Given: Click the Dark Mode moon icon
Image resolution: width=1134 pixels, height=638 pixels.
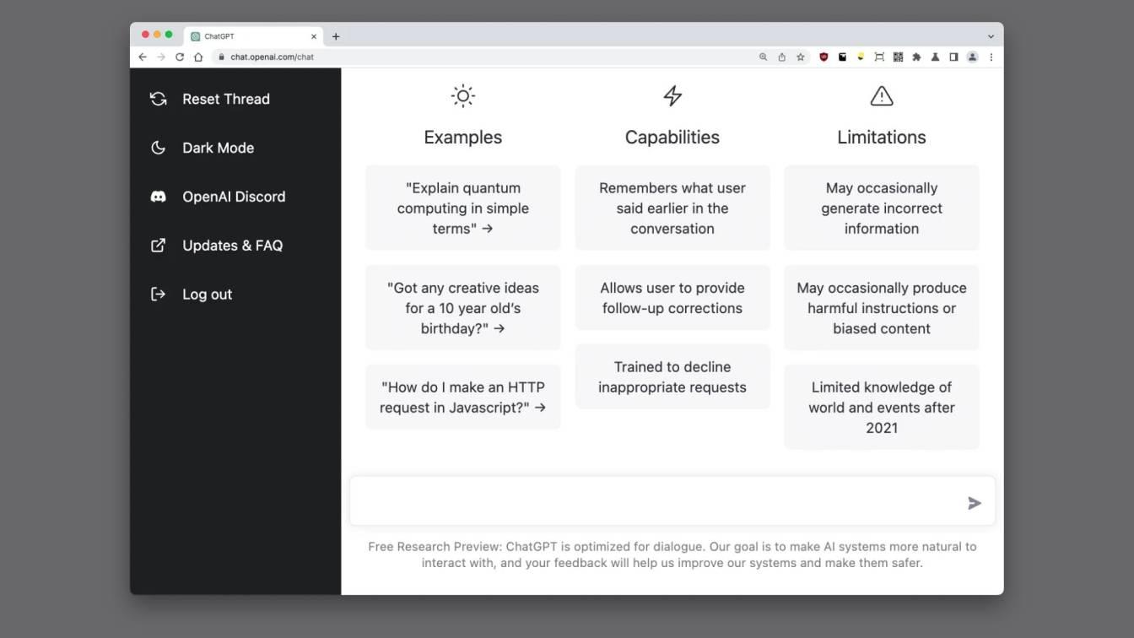Looking at the screenshot, I should click(x=158, y=148).
